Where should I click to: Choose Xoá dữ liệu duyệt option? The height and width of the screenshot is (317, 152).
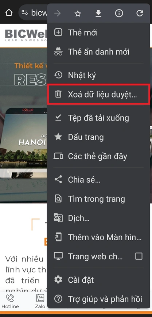[98, 95]
